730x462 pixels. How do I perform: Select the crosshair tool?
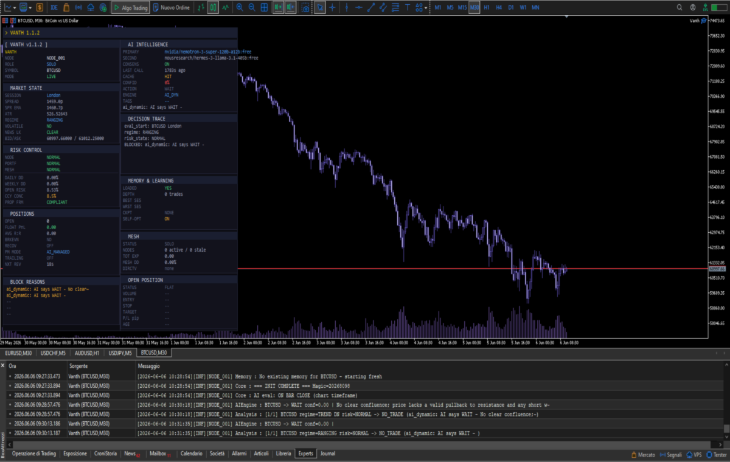(332, 7)
